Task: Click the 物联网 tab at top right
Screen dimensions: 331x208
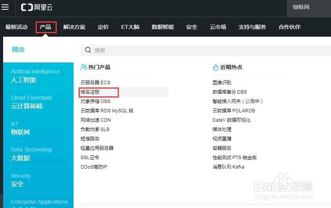Action: (x=301, y=7)
